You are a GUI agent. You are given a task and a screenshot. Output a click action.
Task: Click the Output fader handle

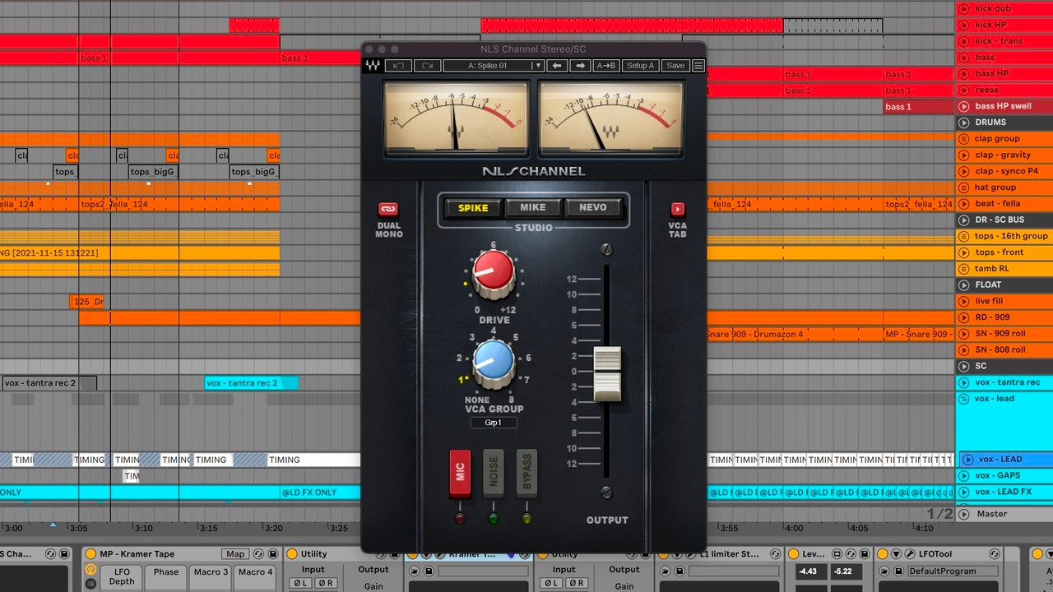[x=607, y=374]
